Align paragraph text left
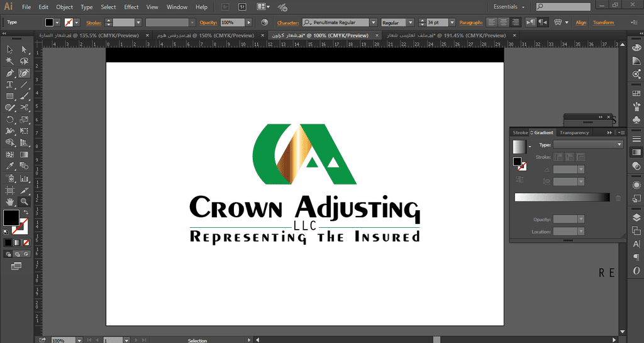 point(492,22)
